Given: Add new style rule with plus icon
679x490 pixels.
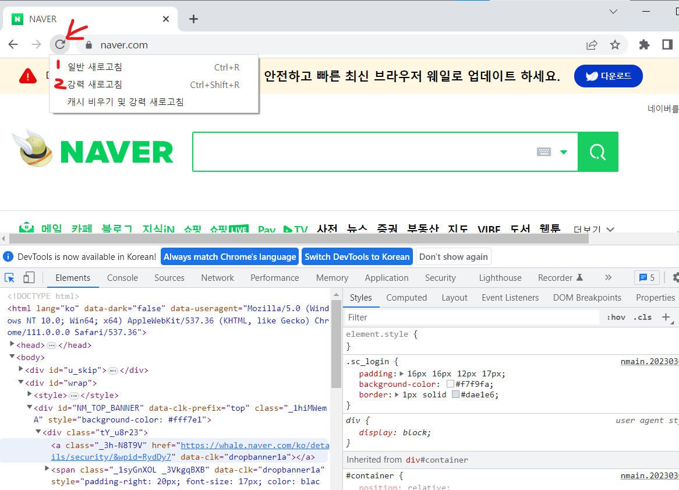Looking at the screenshot, I should pyautogui.click(x=666, y=317).
